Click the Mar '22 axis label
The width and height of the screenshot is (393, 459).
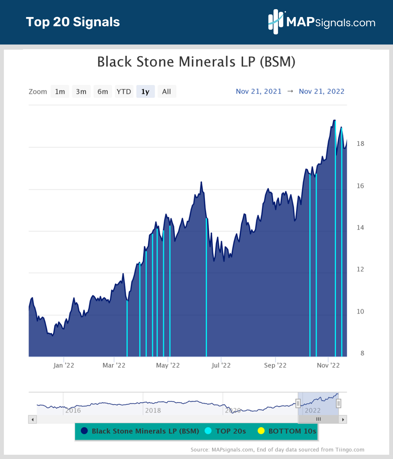click(x=114, y=365)
